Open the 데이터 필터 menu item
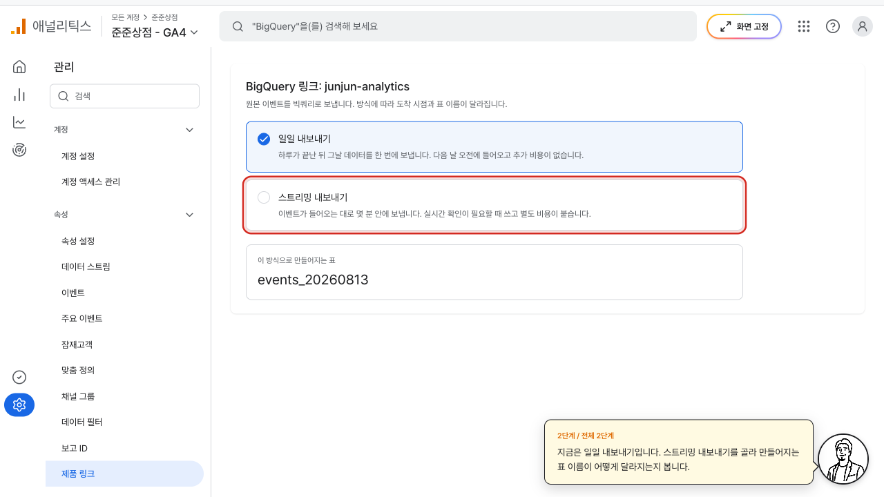The height and width of the screenshot is (497, 884). click(x=124, y=422)
